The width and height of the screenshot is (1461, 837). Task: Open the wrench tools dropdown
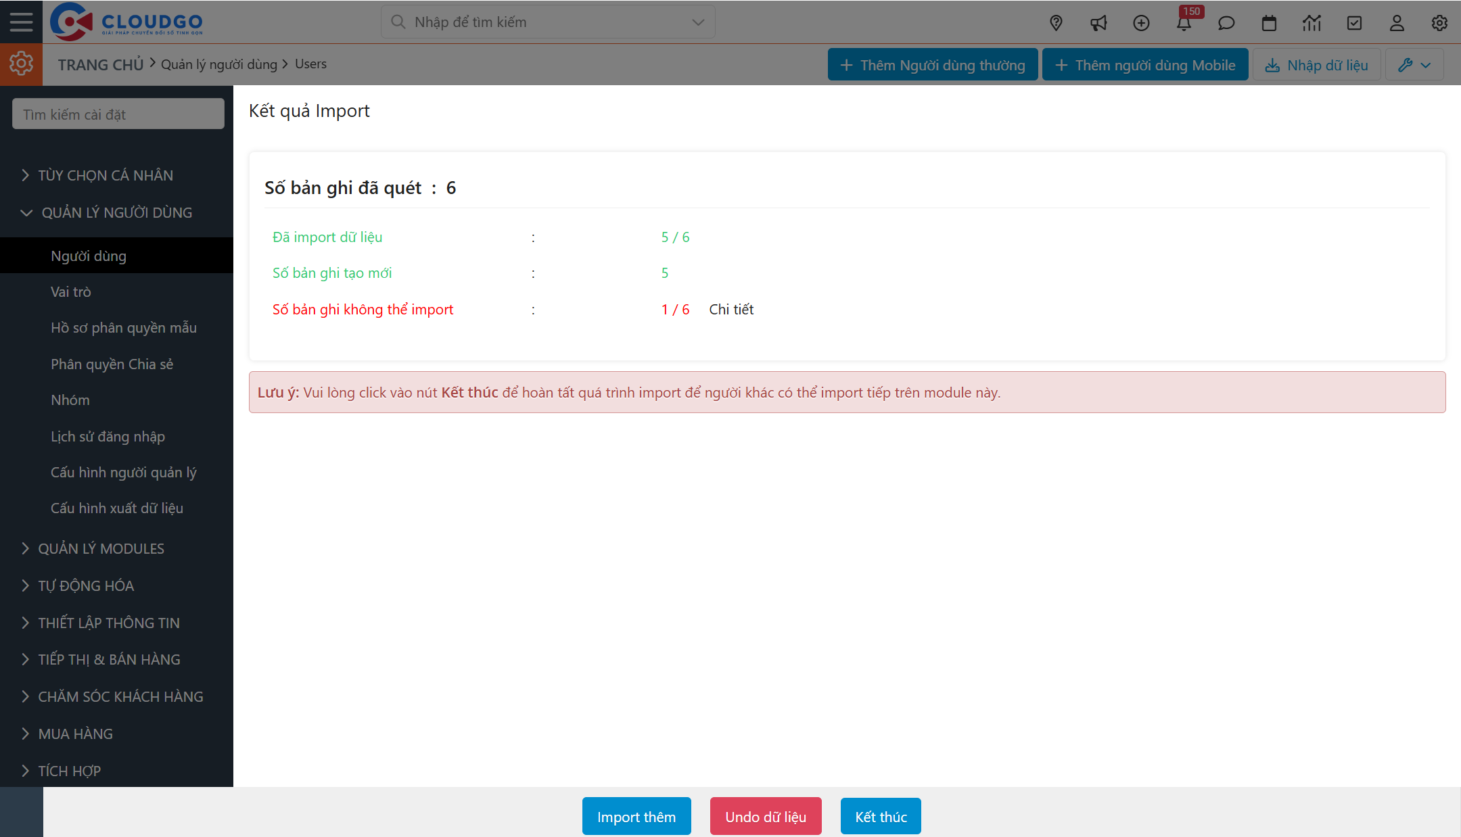pyautogui.click(x=1414, y=64)
